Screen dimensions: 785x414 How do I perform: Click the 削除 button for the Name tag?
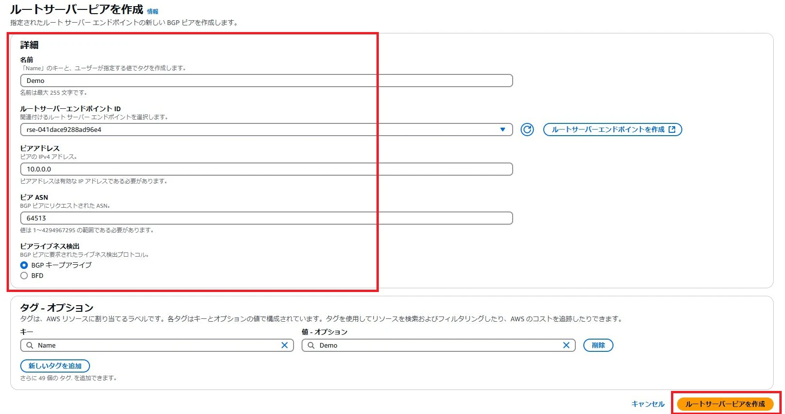(598, 345)
